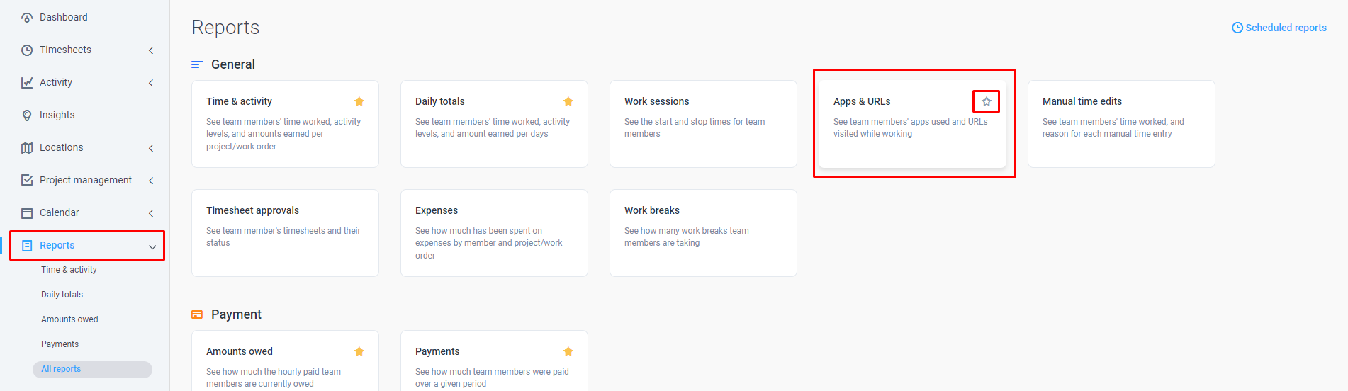Viewport: 1348px width, 391px height.
Task: Select Daily totals submenu item
Action: pos(62,295)
